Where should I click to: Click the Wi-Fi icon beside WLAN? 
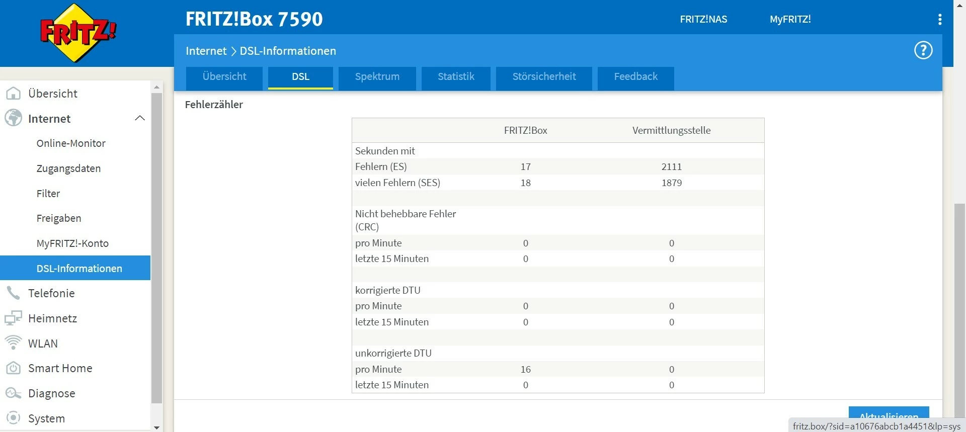click(13, 343)
